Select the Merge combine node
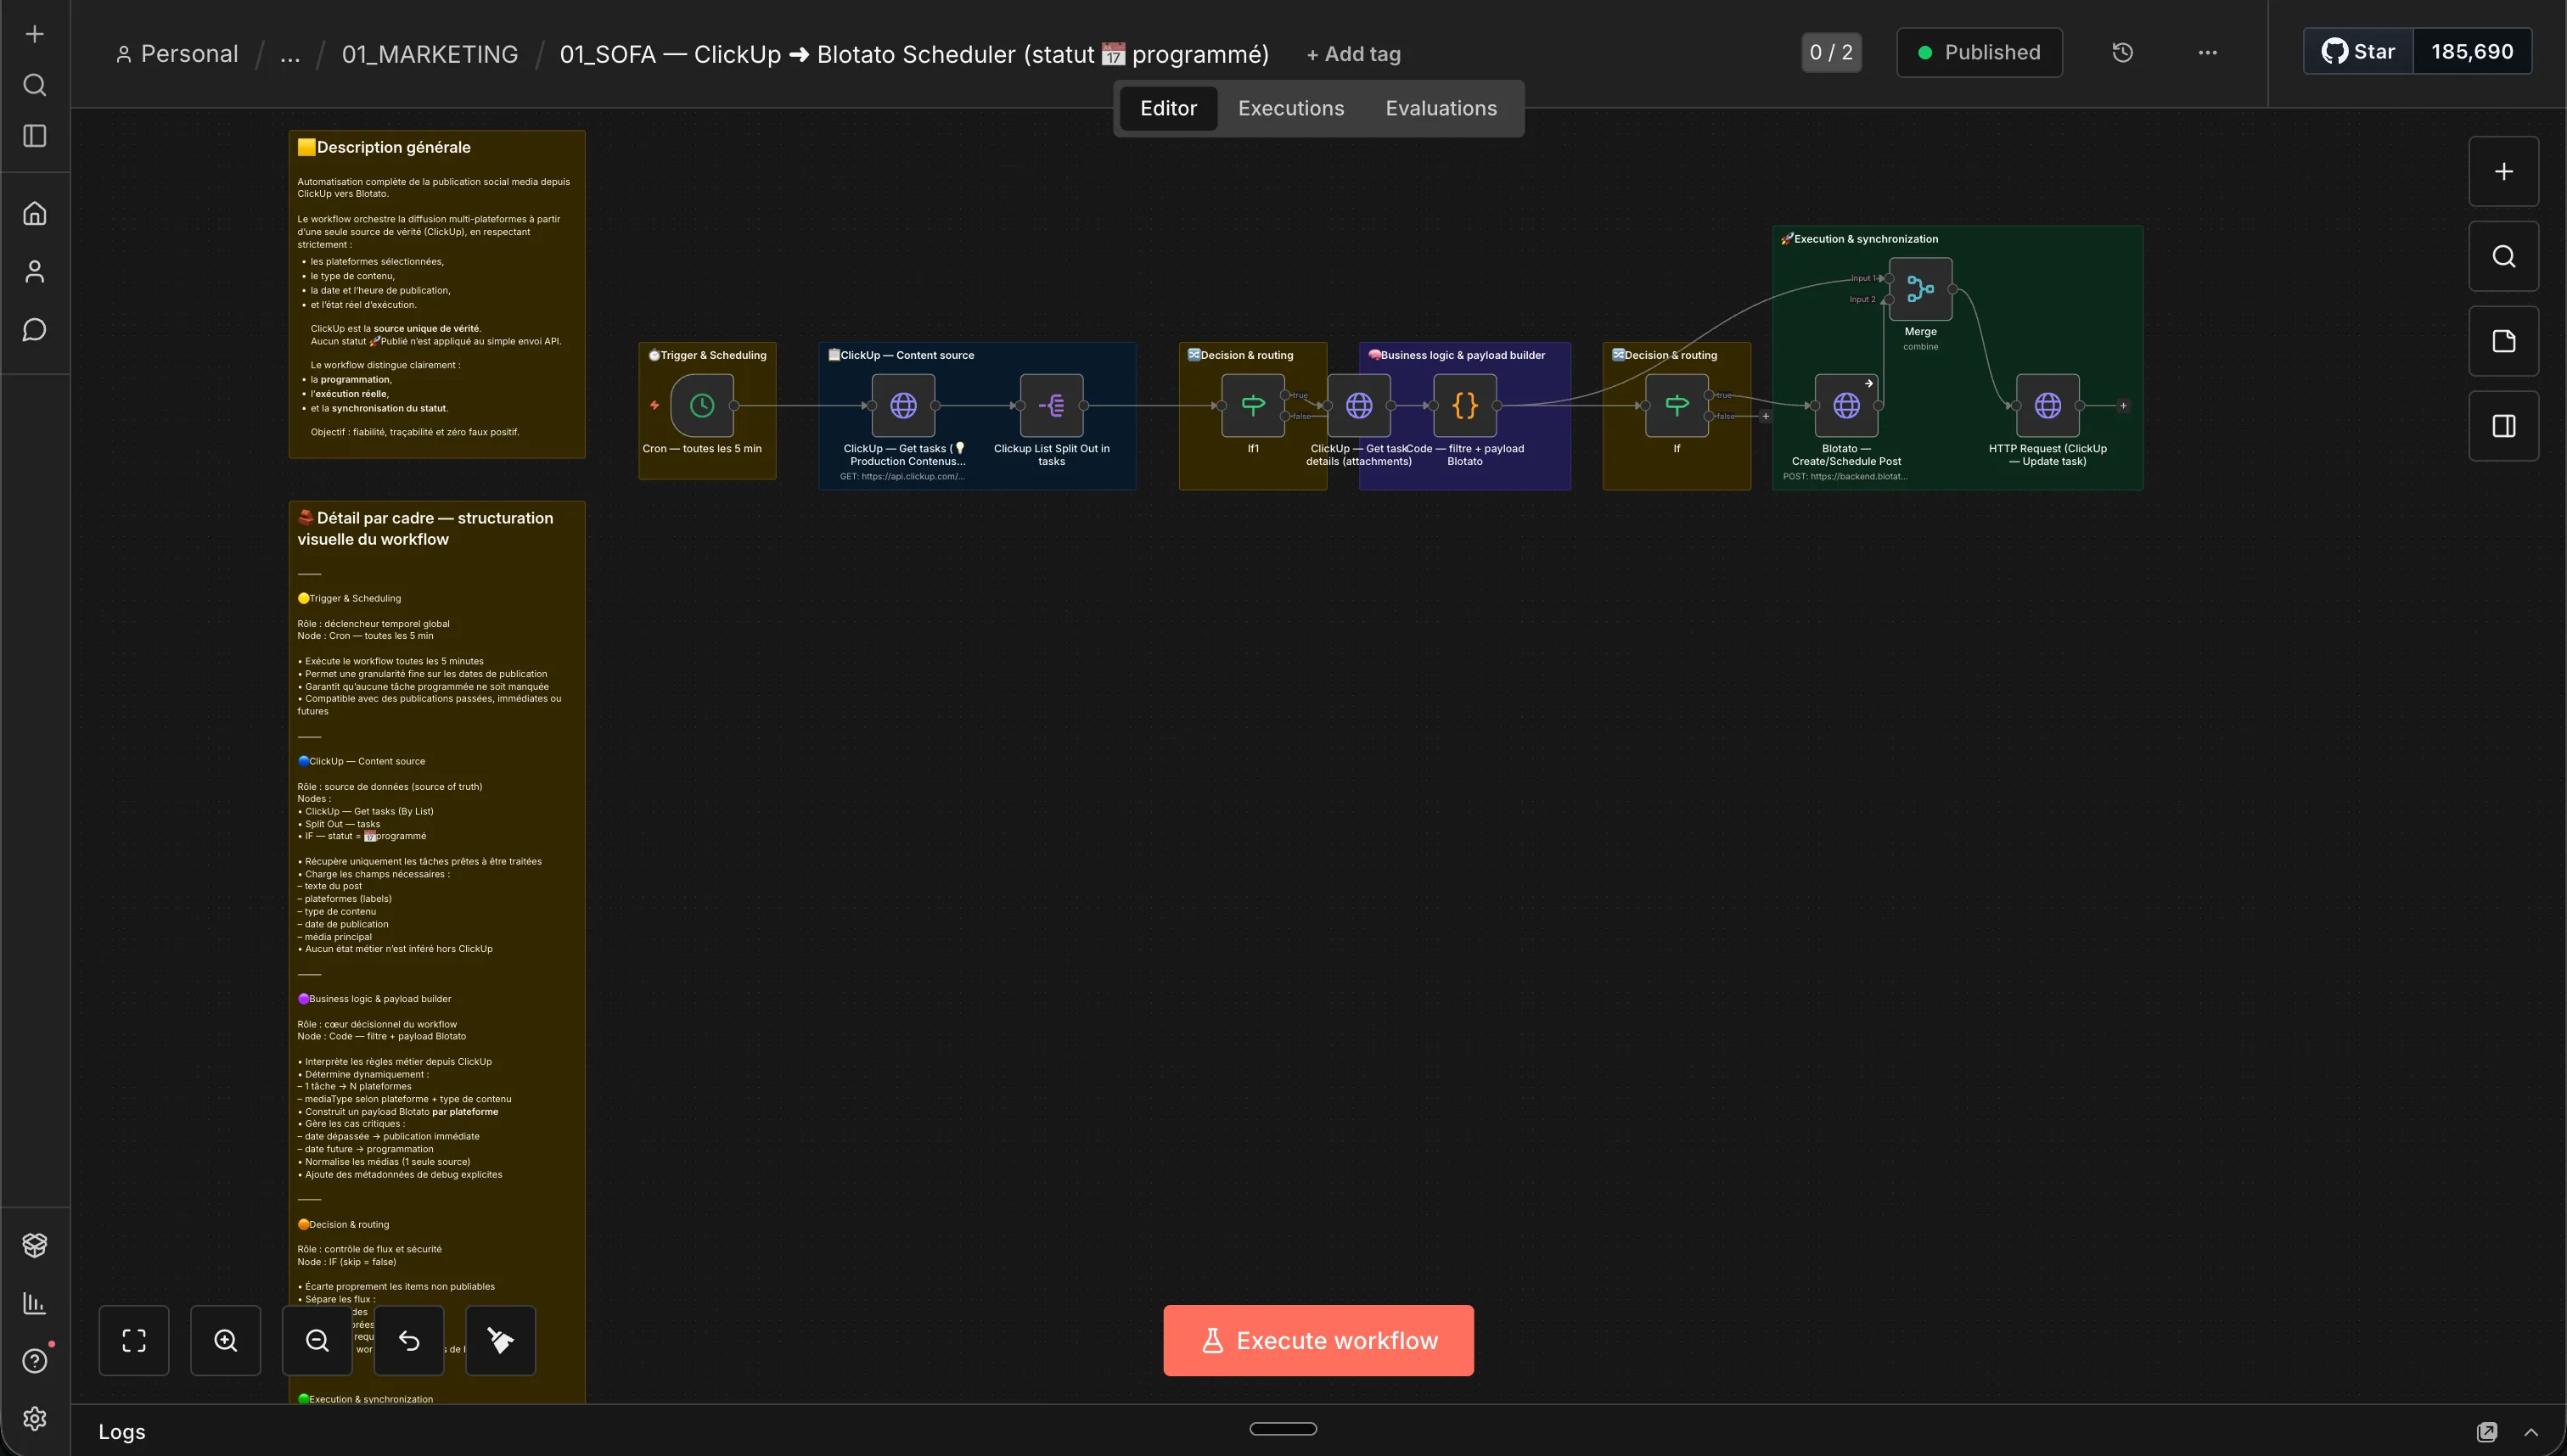 1921,289
